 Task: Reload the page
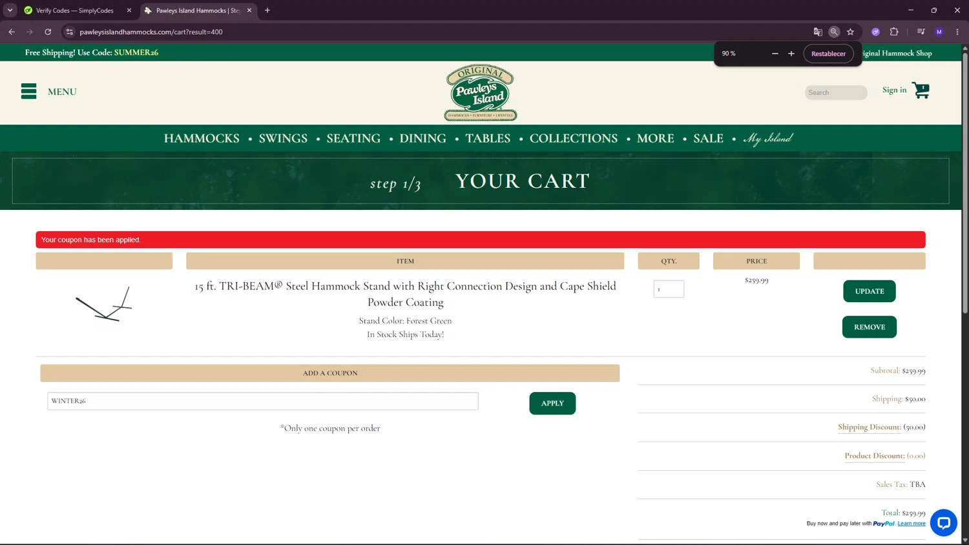point(48,32)
